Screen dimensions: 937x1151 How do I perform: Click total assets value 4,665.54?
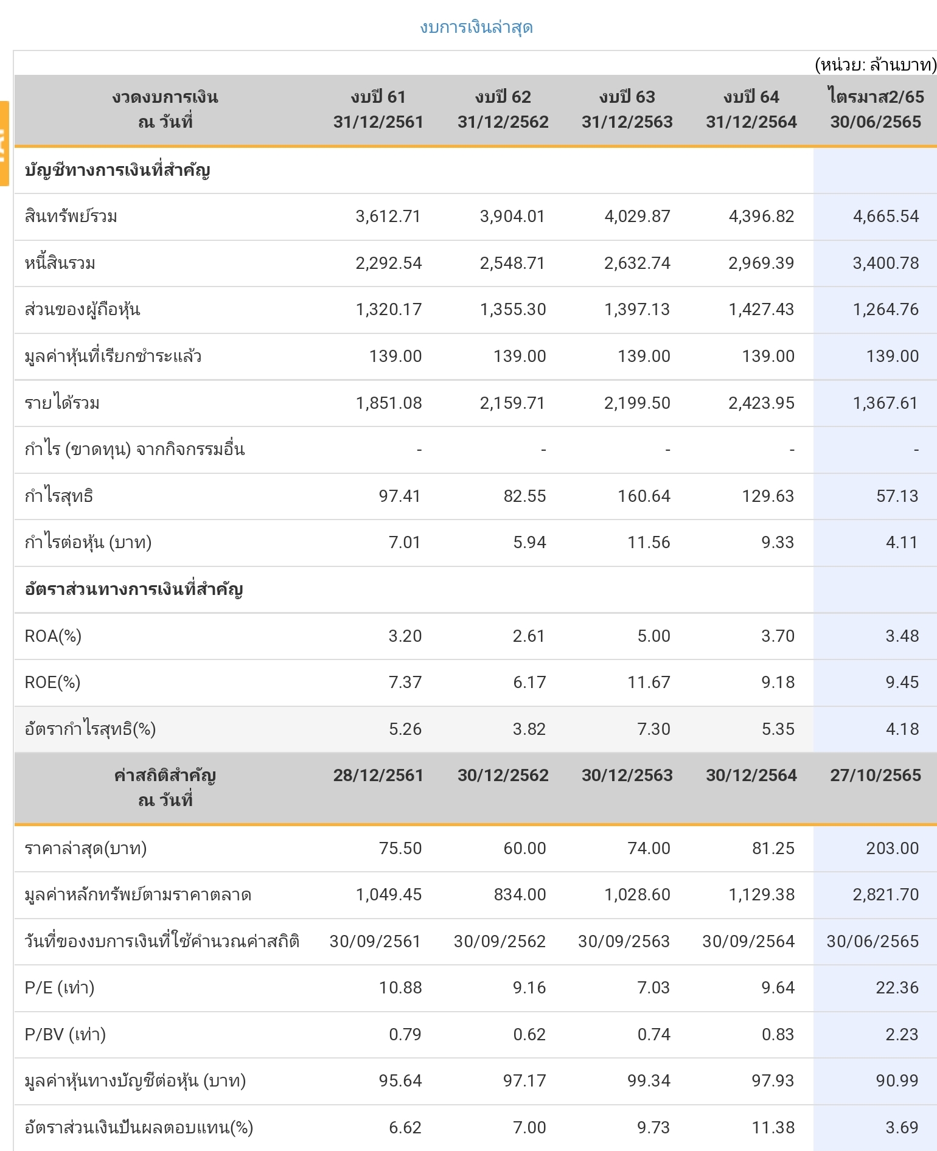886,217
